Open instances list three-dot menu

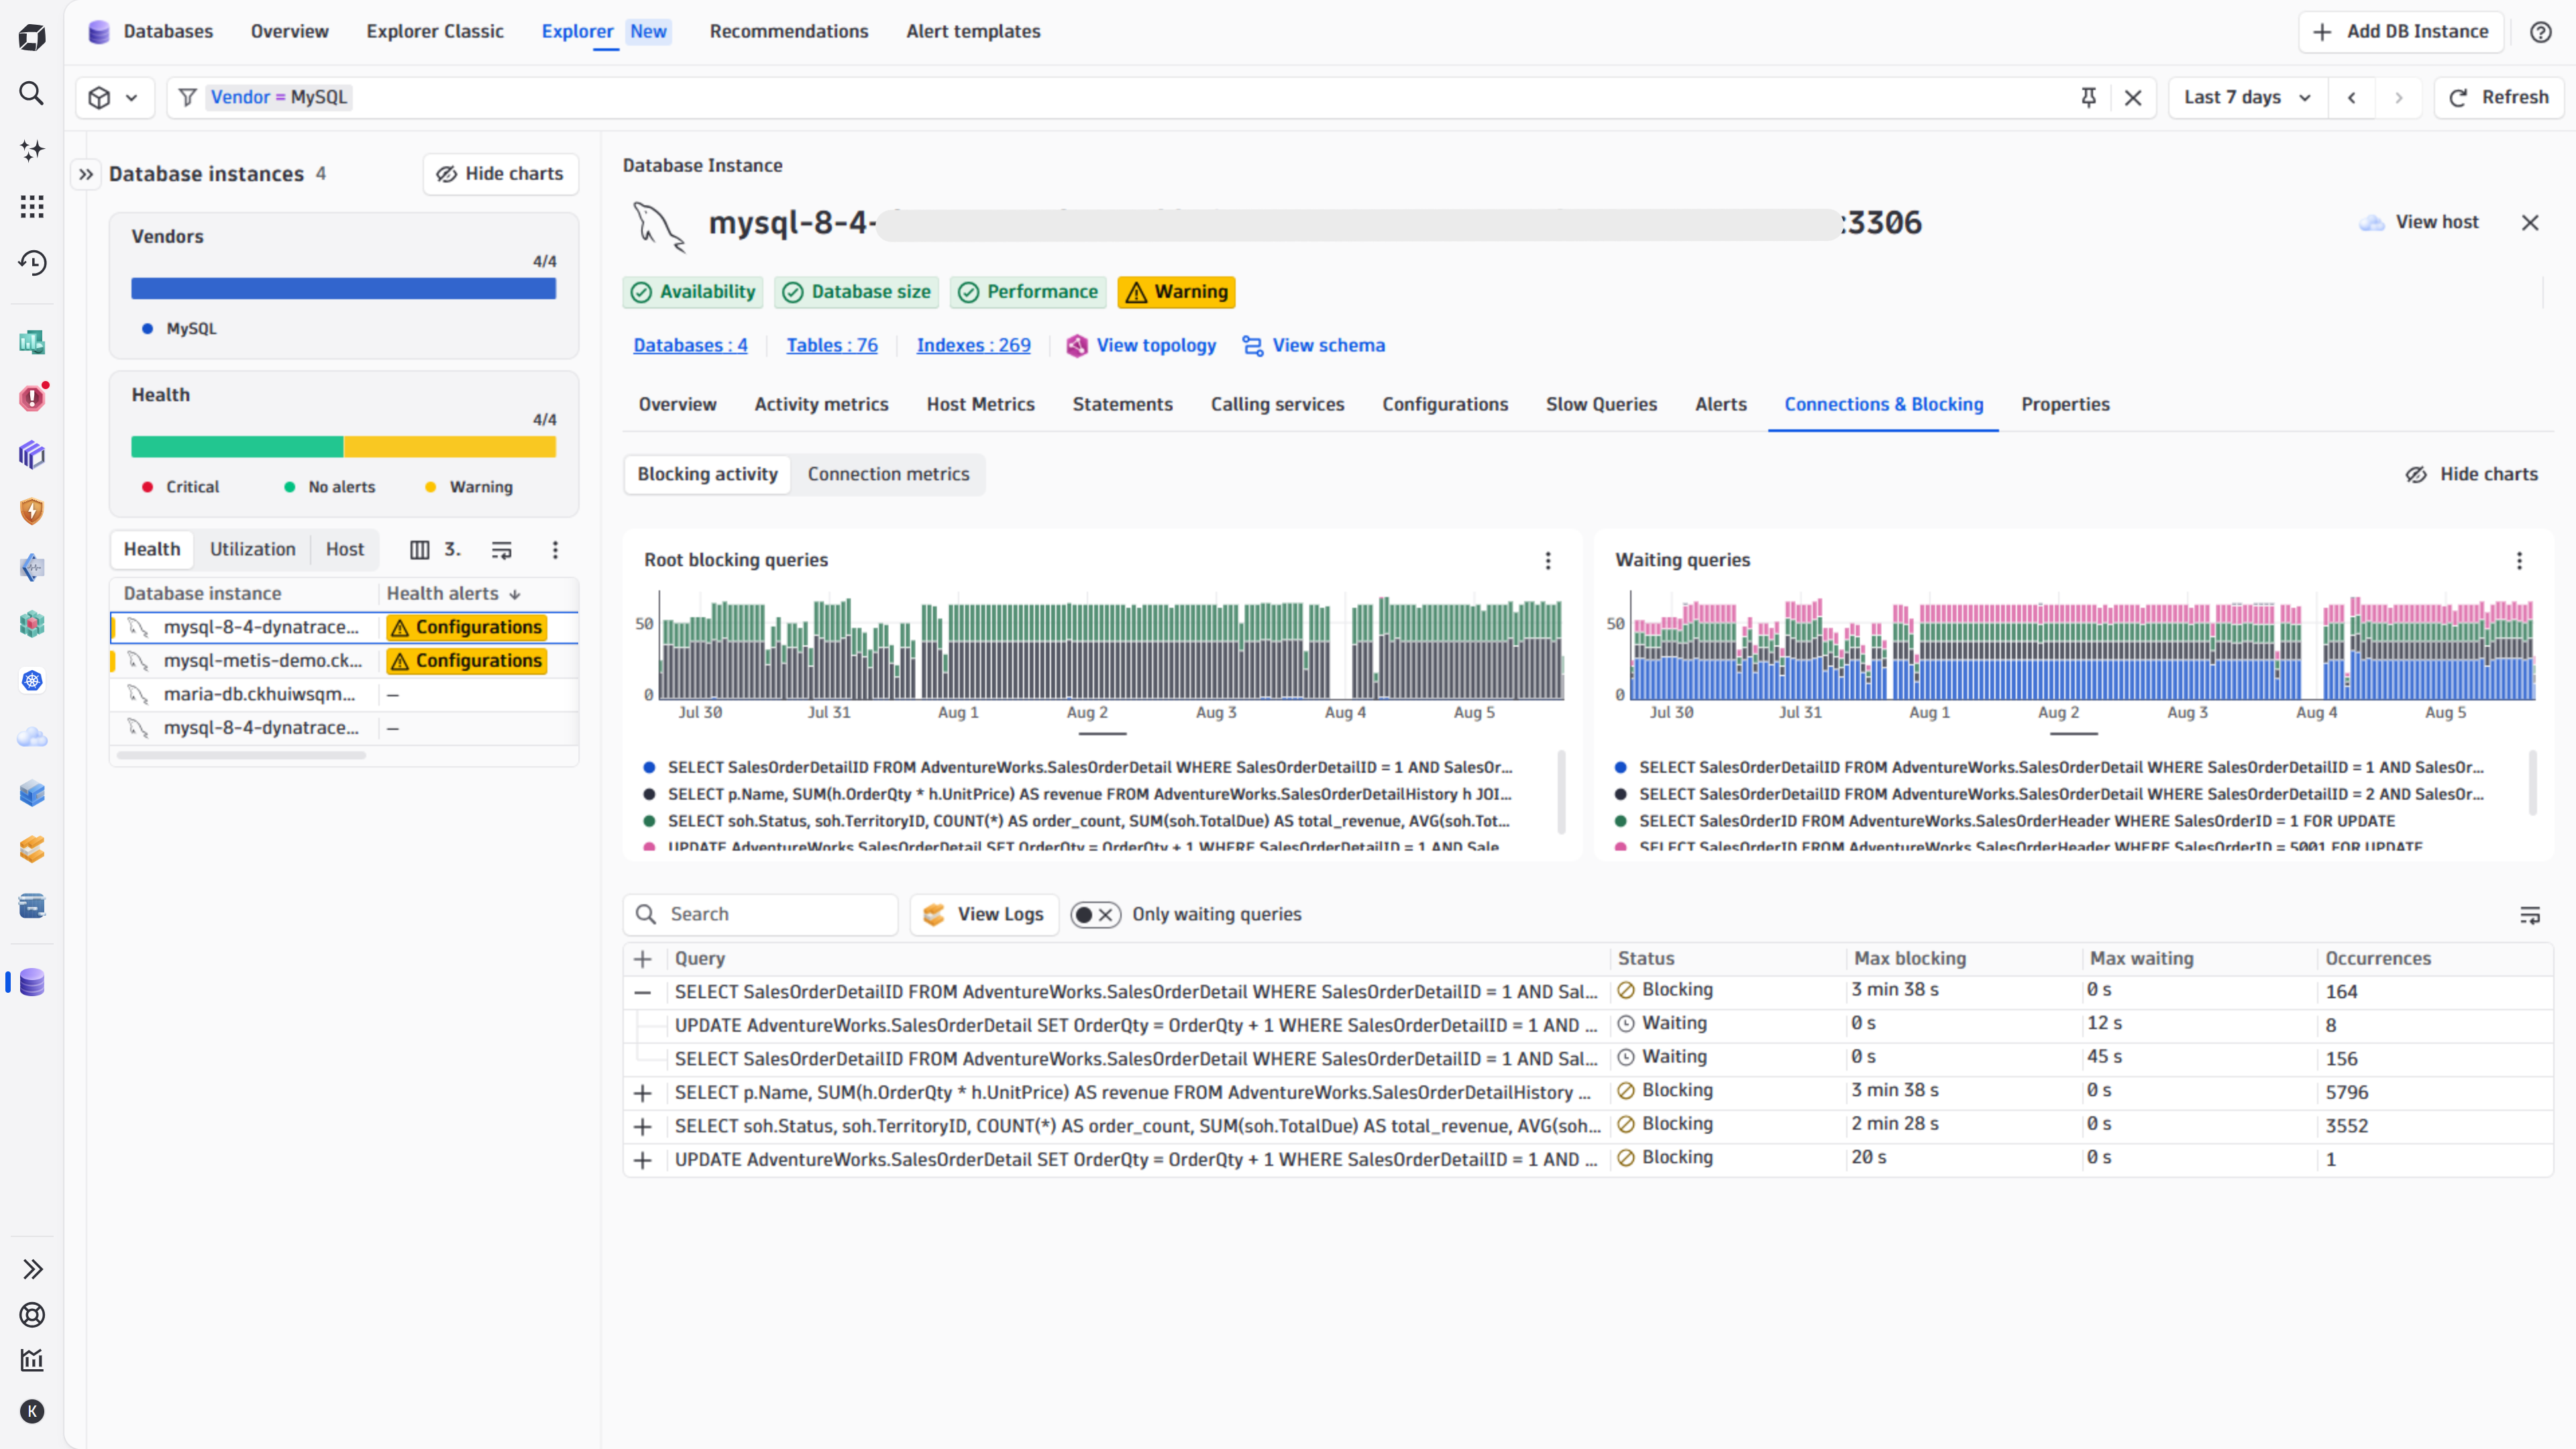555,549
